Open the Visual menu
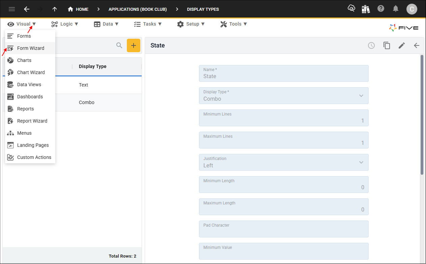Viewport: 426px width, 264px height. (x=22, y=24)
